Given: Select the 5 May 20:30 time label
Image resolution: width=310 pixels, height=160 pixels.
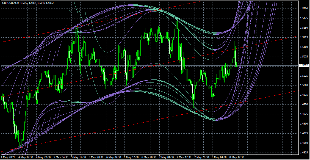Looking at the screenshot, I should (x=96, y=157).
